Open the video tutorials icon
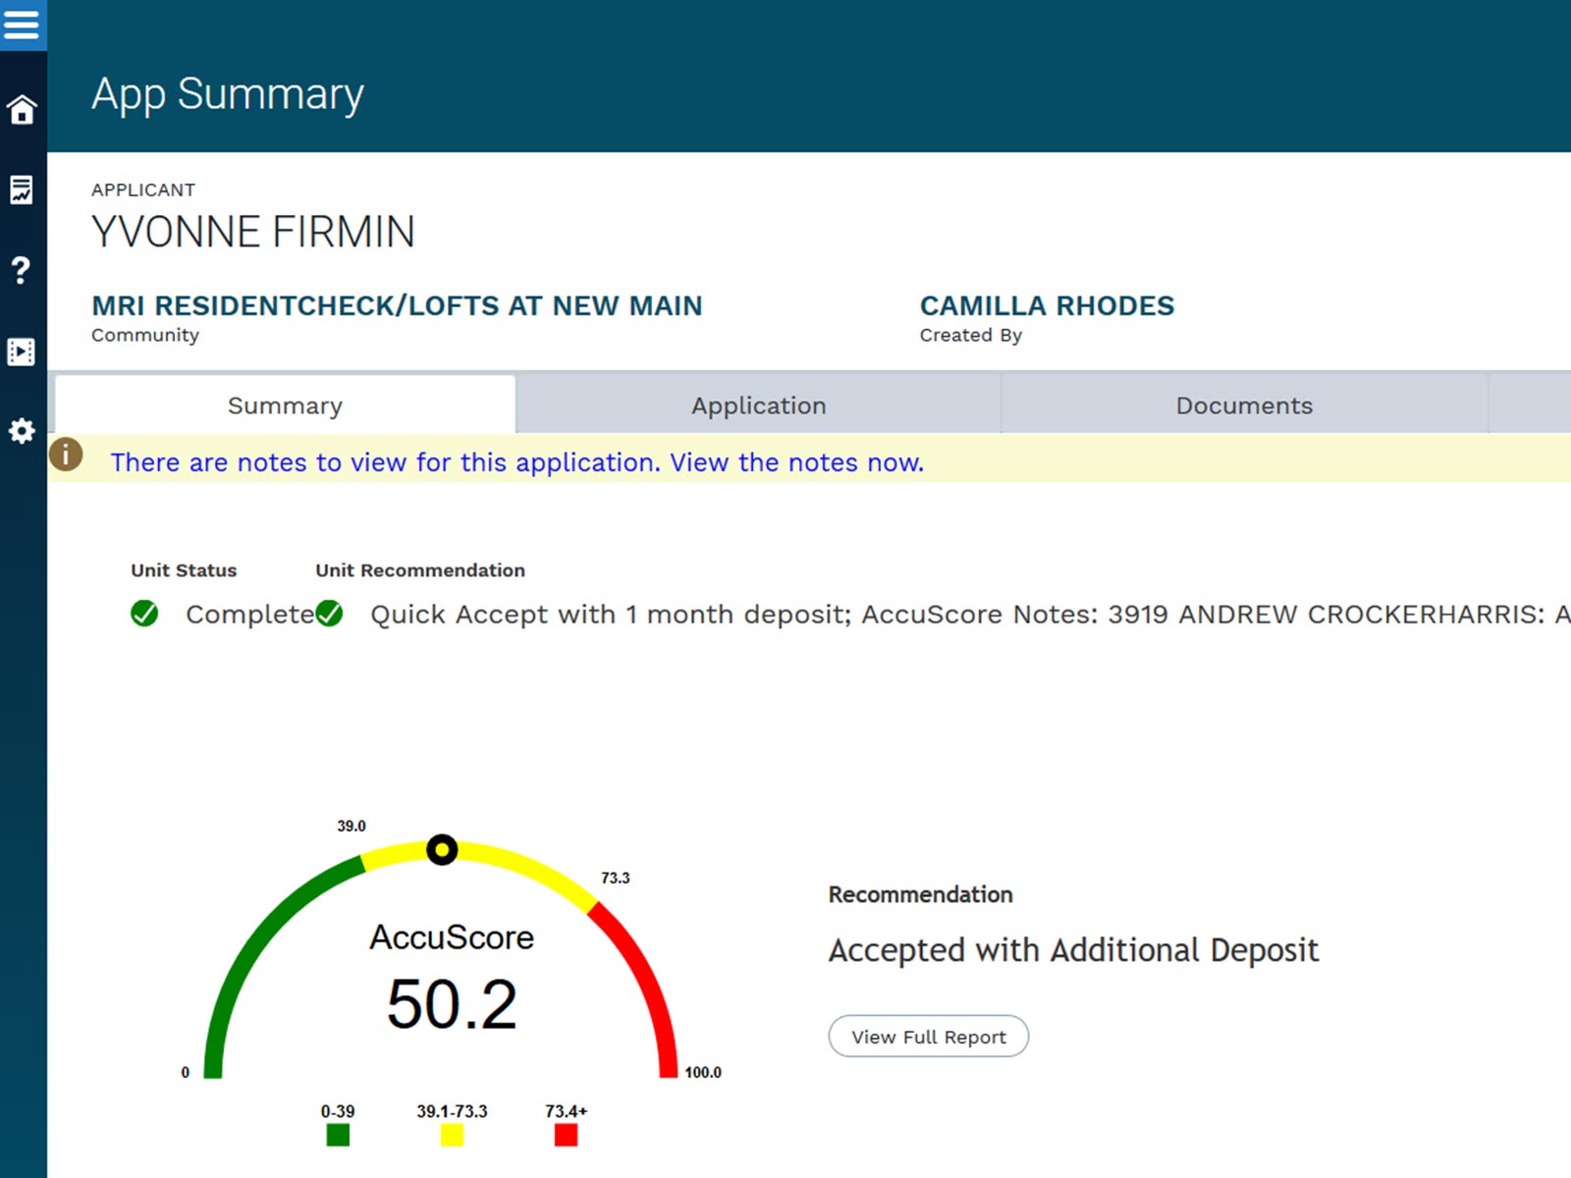The height and width of the screenshot is (1178, 1571). pyautogui.click(x=22, y=351)
